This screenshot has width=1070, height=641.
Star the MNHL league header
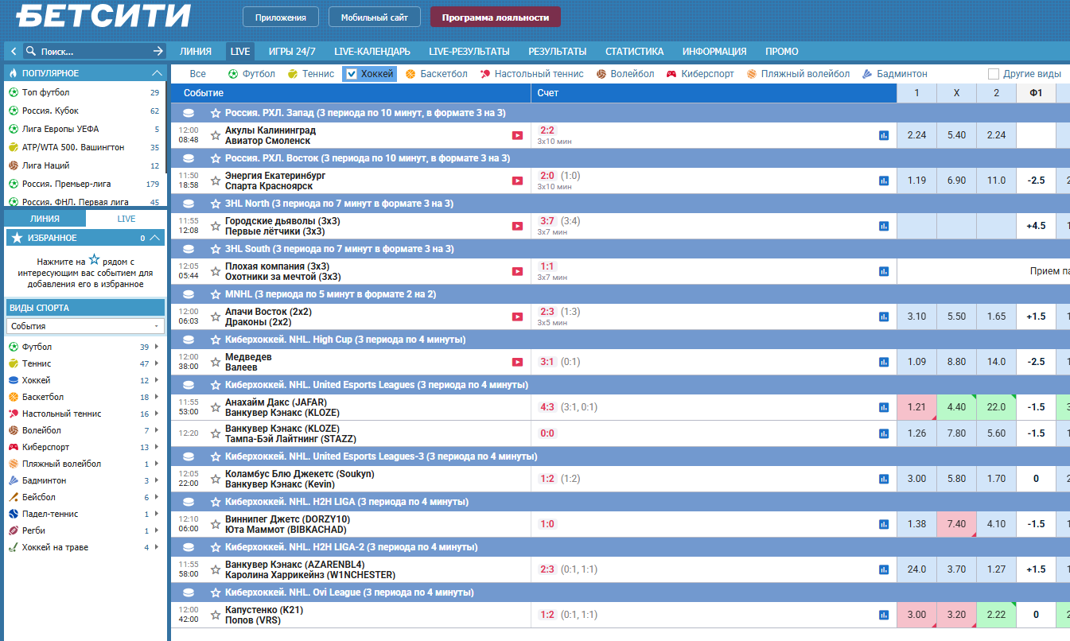[x=215, y=294]
